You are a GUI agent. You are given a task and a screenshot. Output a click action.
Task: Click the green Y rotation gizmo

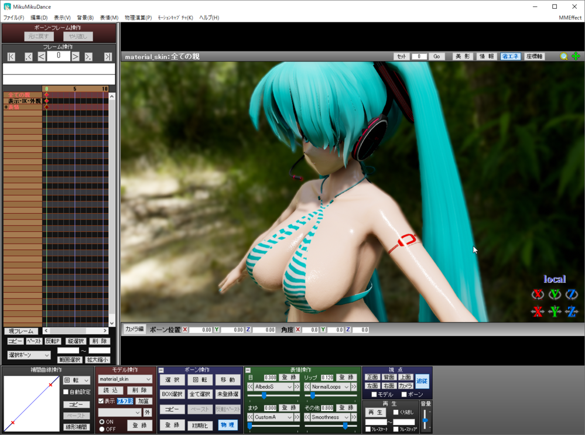click(x=555, y=294)
